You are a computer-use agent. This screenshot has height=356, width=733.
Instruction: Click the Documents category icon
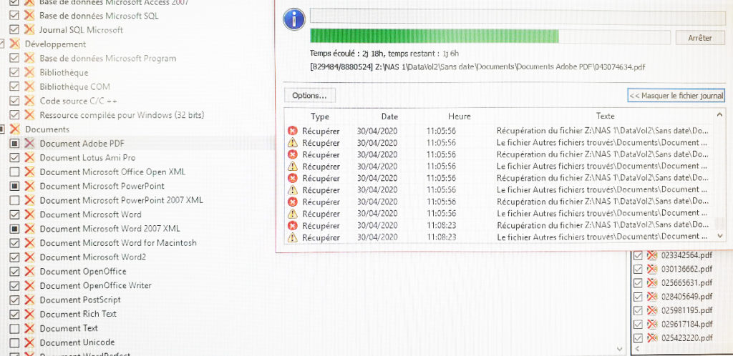pyautogui.click(x=15, y=129)
